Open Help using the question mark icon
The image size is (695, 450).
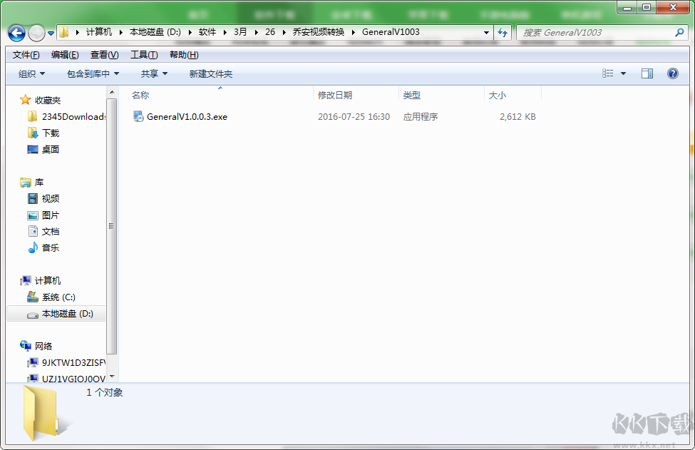(x=671, y=73)
